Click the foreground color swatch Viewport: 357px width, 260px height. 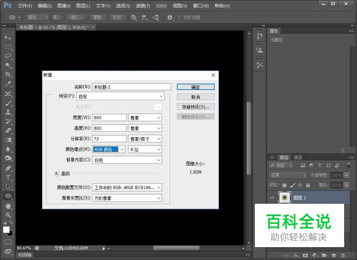tap(6, 229)
